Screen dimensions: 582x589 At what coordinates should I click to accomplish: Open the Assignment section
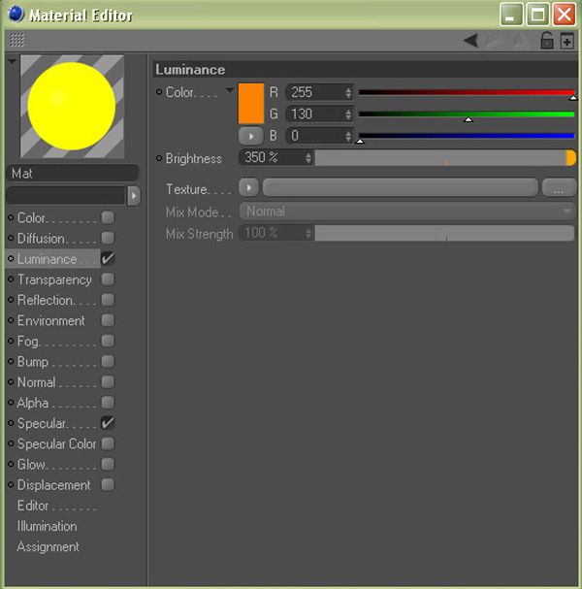pos(48,547)
